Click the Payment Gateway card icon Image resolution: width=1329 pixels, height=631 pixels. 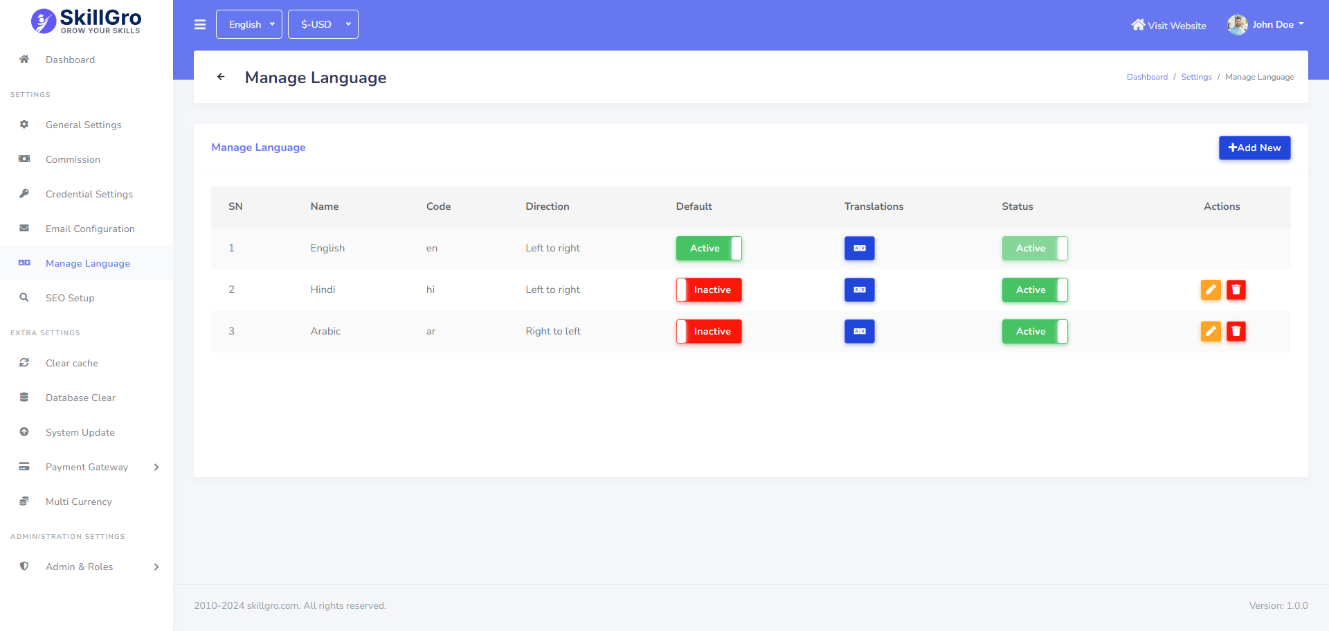click(24, 466)
